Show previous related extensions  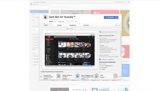pyautogui.click(x=41, y=76)
